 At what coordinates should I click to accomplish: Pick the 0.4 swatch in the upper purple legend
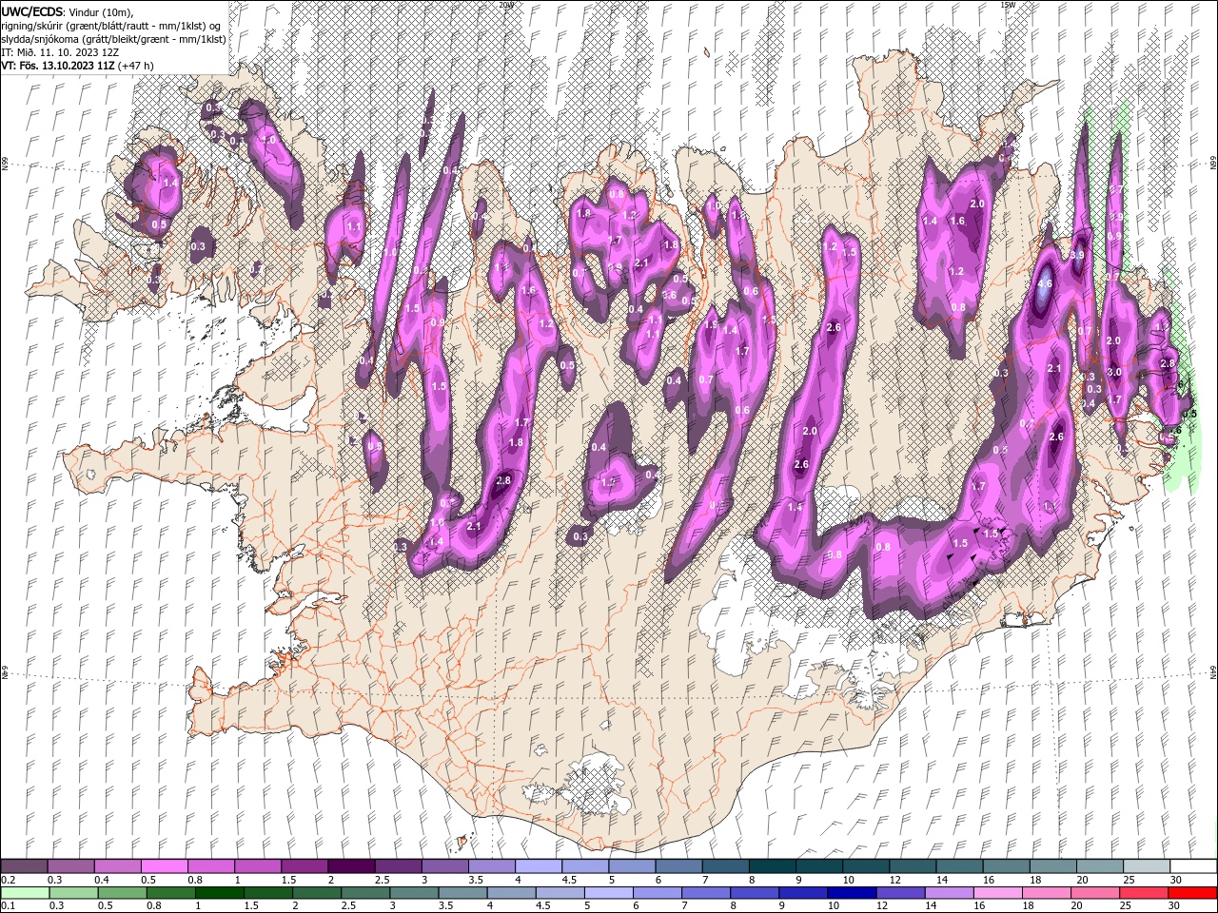[x=117, y=865]
